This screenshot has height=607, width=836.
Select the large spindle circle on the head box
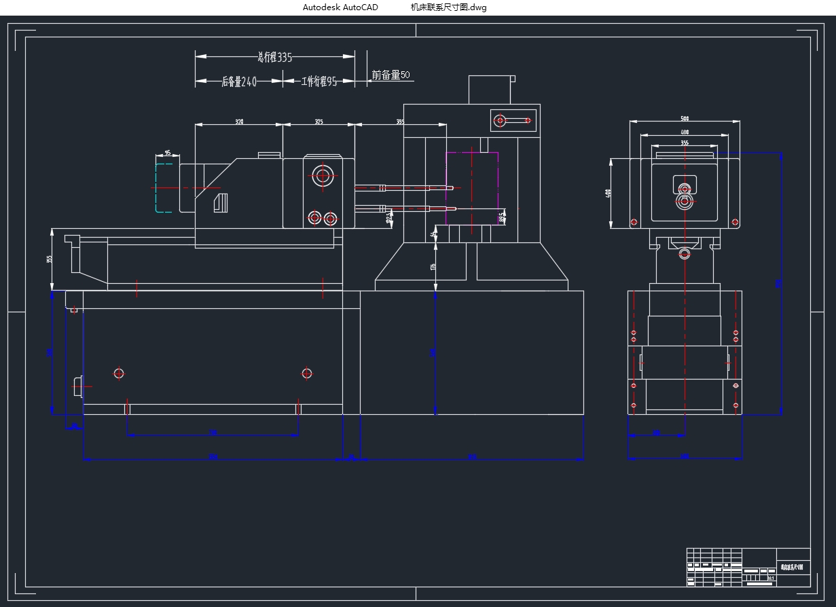[322, 176]
